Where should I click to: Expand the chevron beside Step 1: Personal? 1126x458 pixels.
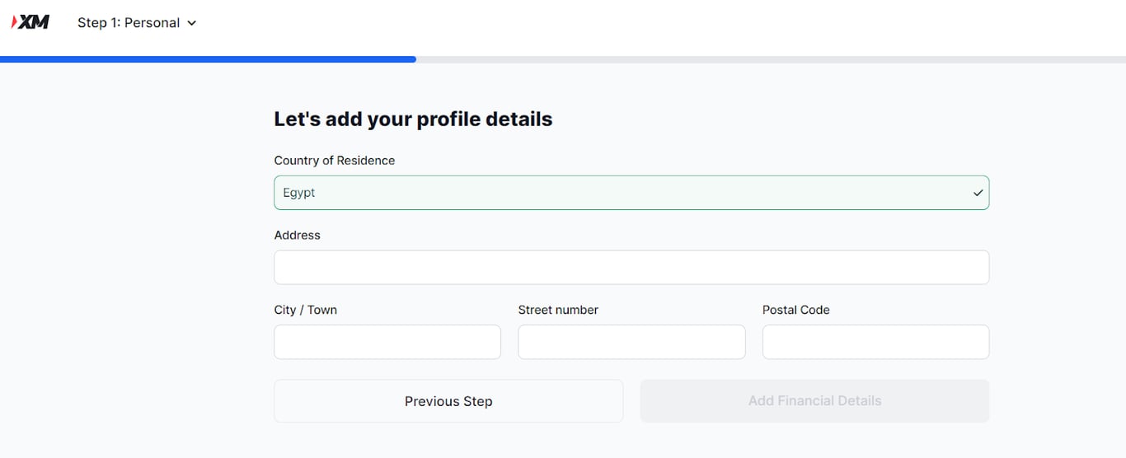(192, 23)
